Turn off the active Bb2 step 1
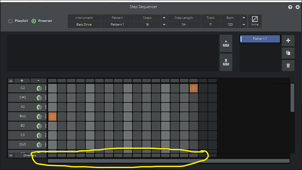The width and height of the screenshot is (302, 170). click(x=53, y=117)
